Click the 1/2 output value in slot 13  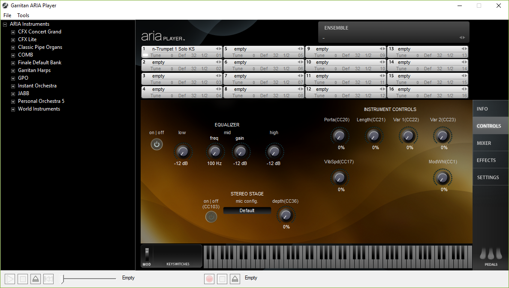pyautogui.click(x=450, y=55)
